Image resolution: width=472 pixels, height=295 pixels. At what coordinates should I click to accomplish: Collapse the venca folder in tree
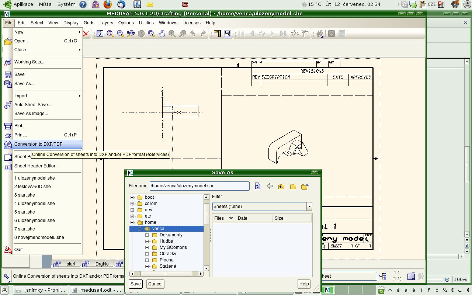tap(140, 229)
